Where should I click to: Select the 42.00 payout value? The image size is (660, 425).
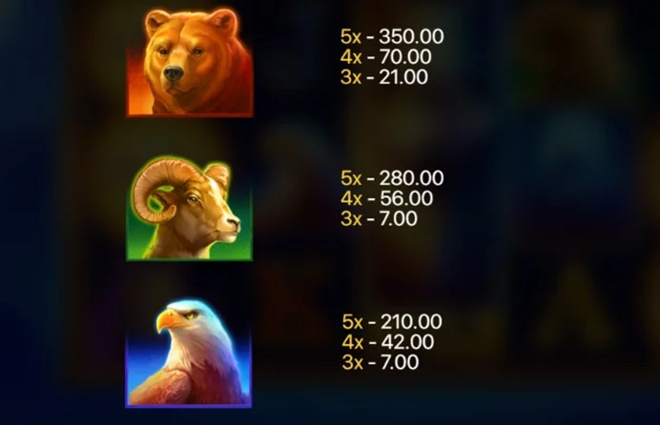click(407, 342)
